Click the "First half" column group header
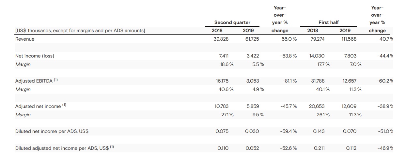The height and width of the screenshot is (155, 406). point(328,22)
